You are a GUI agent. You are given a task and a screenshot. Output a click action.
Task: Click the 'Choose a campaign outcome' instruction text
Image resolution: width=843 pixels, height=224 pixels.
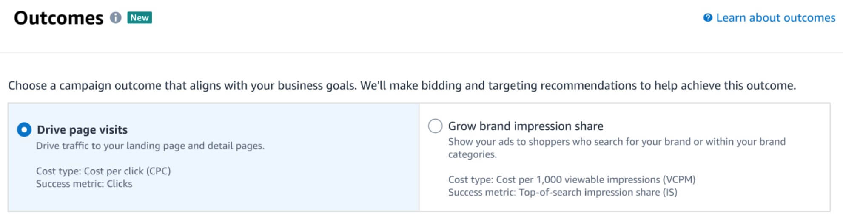[x=402, y=86]
